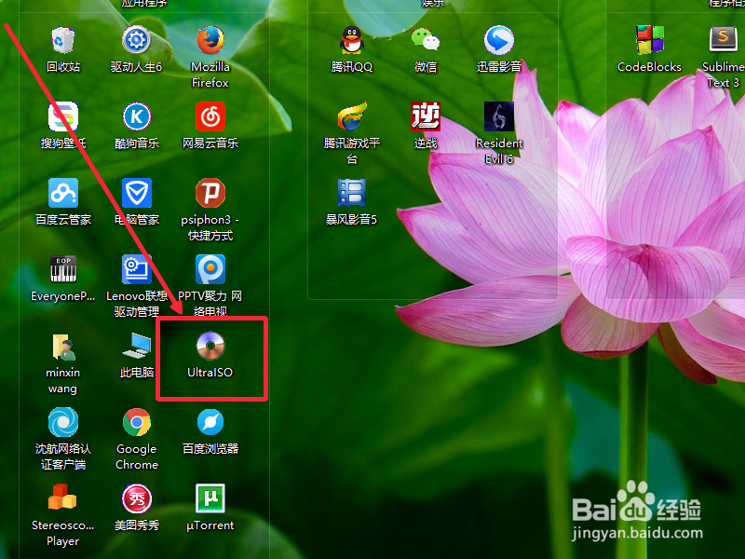Screen dimensions: 745x559
Task: Open Resident Evil 6 shortcut
Action: coord(499,116)
